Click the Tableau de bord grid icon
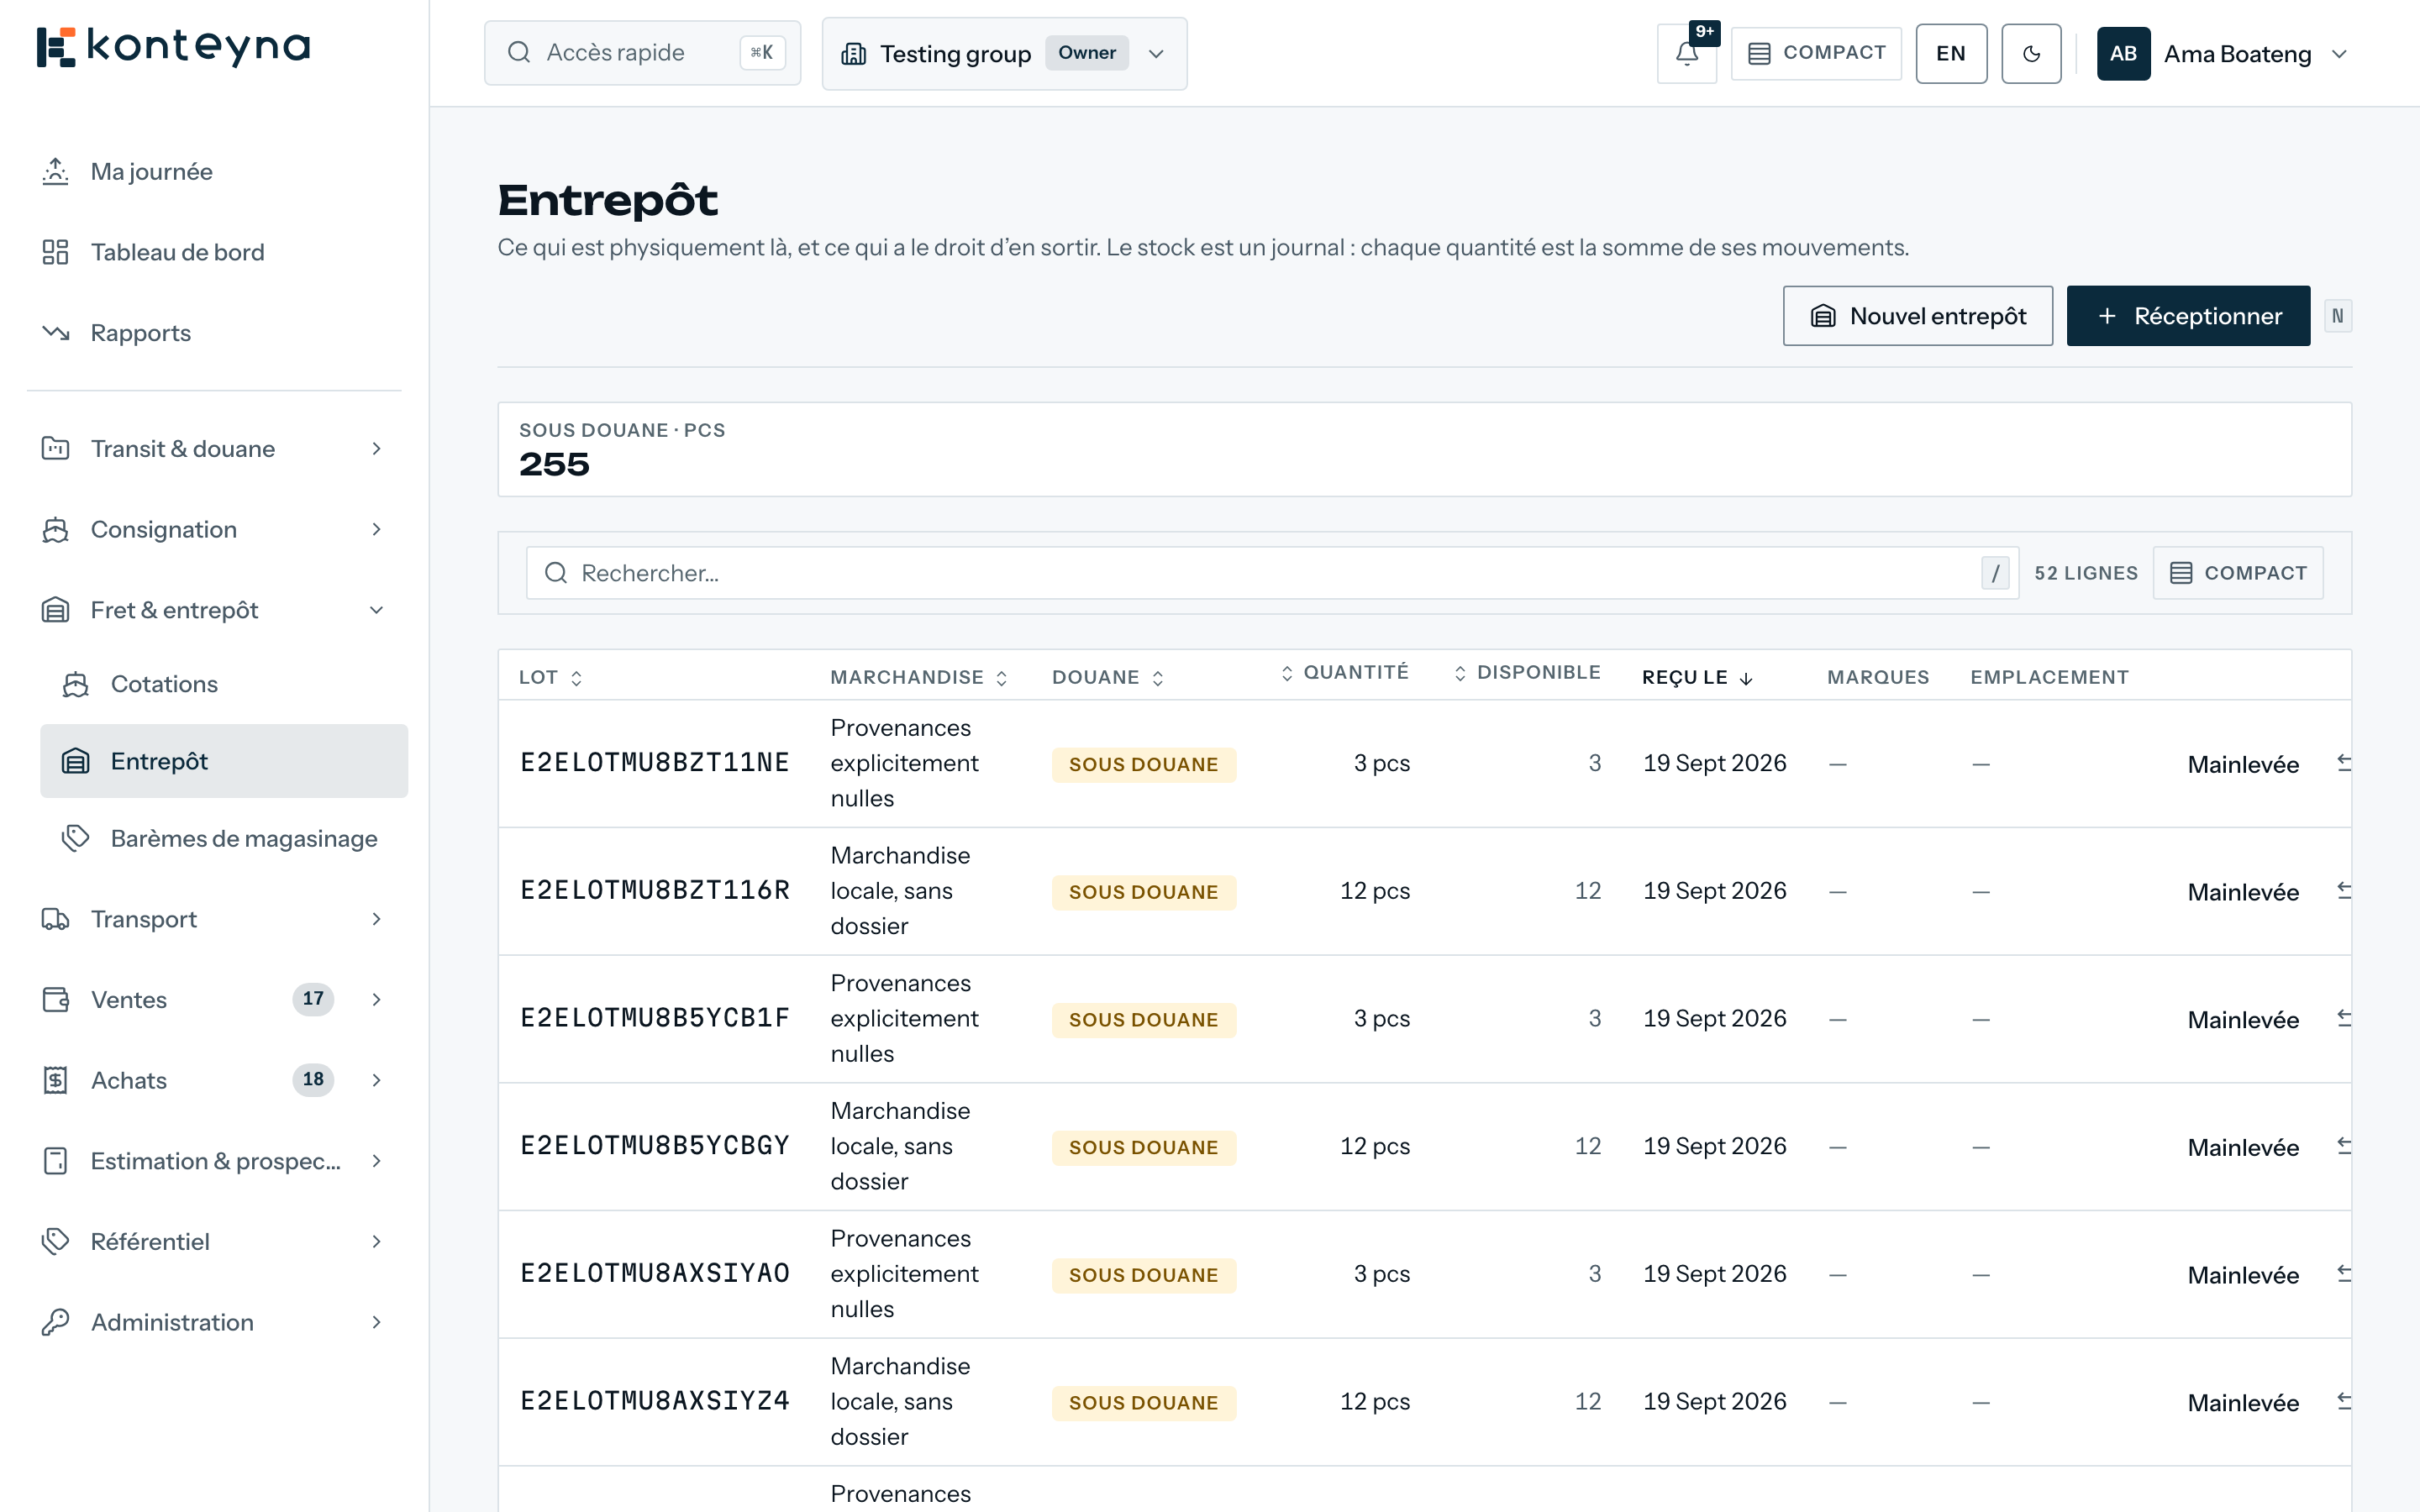This screenshot has width=2420, height=1512. (55, 252)
